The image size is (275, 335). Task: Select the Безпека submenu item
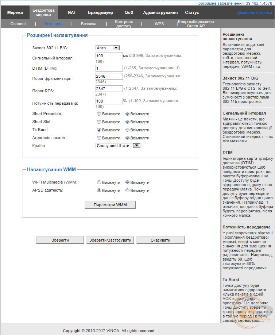pyautogui.click(x=88, y=24)
